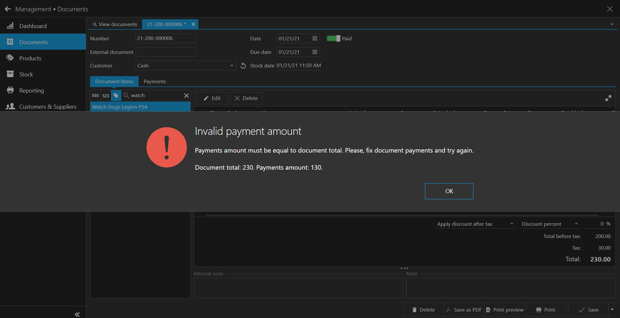Click the Print preview button
This screenshot has height=318, width=620.
point(505,310)
